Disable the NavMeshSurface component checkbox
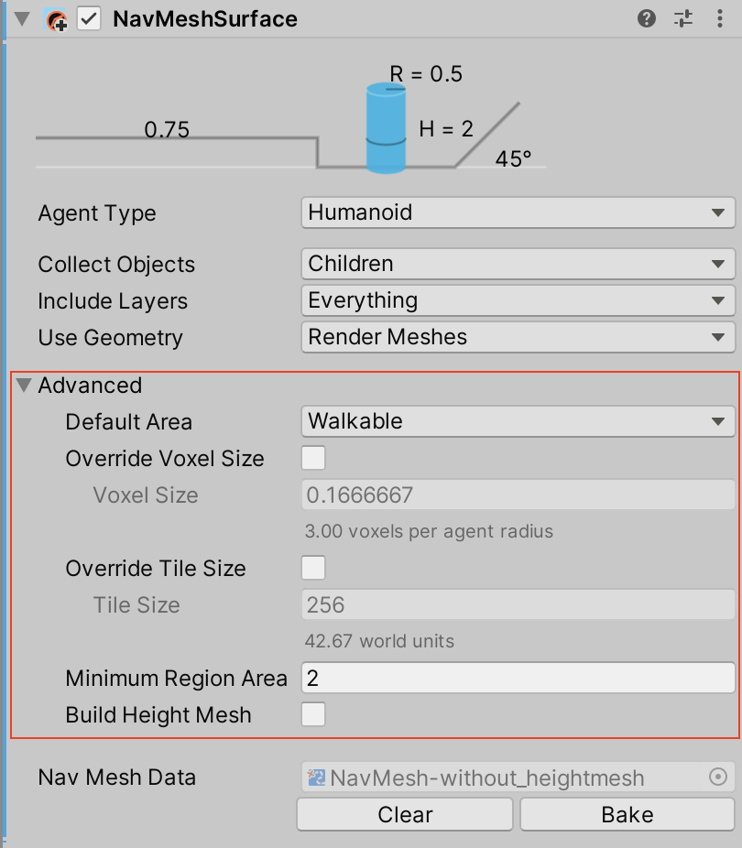The image size is (742, 848). (x=89, y=19)
